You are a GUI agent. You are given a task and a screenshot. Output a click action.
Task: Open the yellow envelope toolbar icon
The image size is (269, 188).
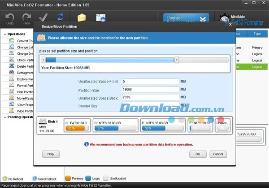[82, 17]
